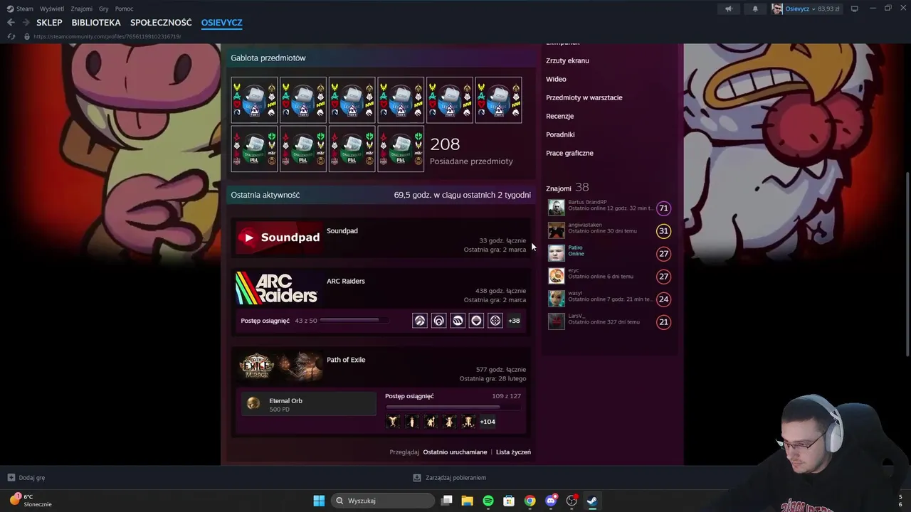Click the level 24 badge
Viewport: 911px width, 512px height.
coord(663,299)
